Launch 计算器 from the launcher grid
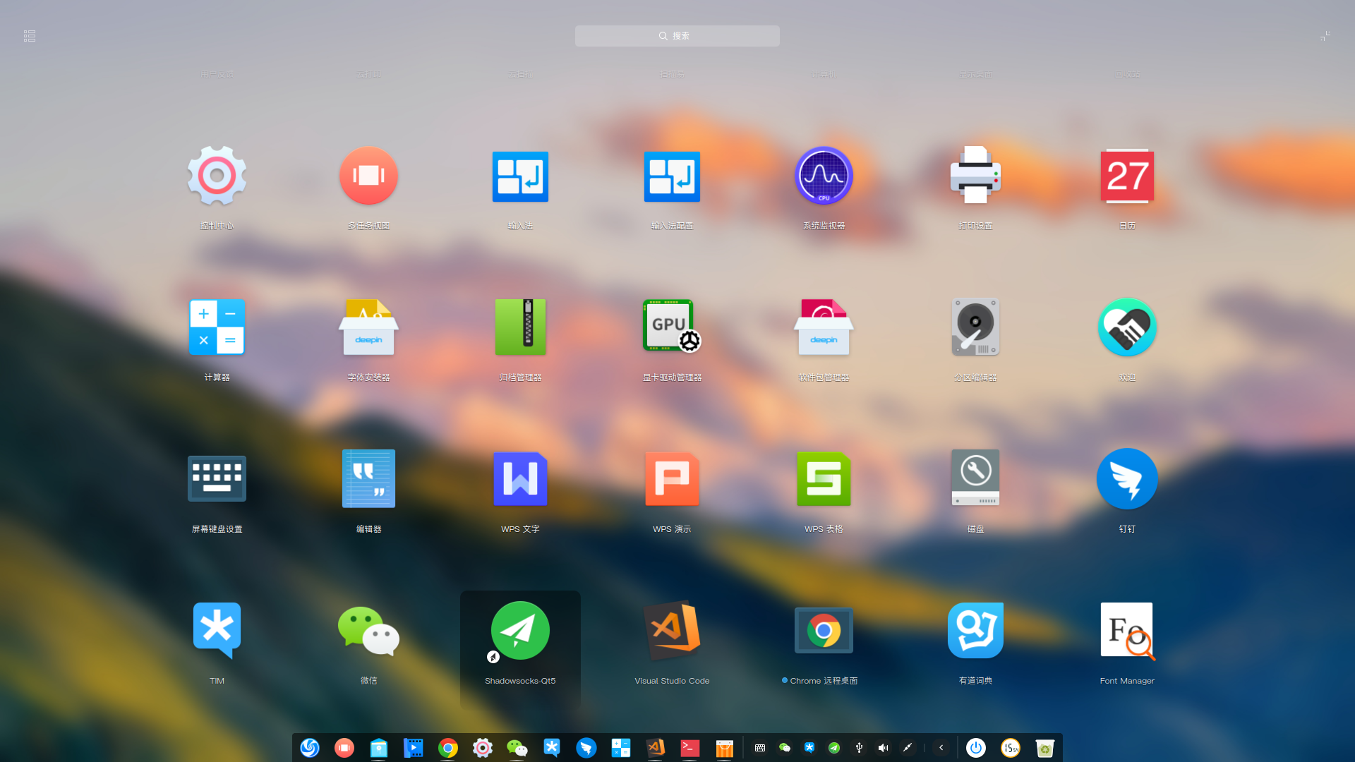The height and width of the screenshot is (762, 1355). click(217, 327)
